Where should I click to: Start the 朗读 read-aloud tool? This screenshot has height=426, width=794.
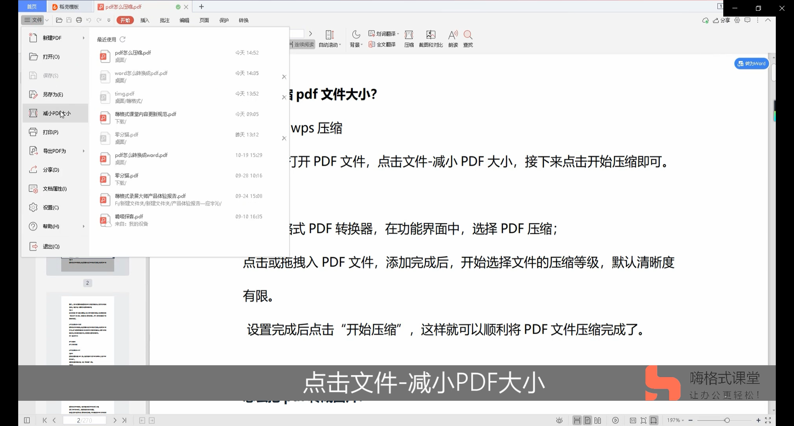[x=453, y=39]
